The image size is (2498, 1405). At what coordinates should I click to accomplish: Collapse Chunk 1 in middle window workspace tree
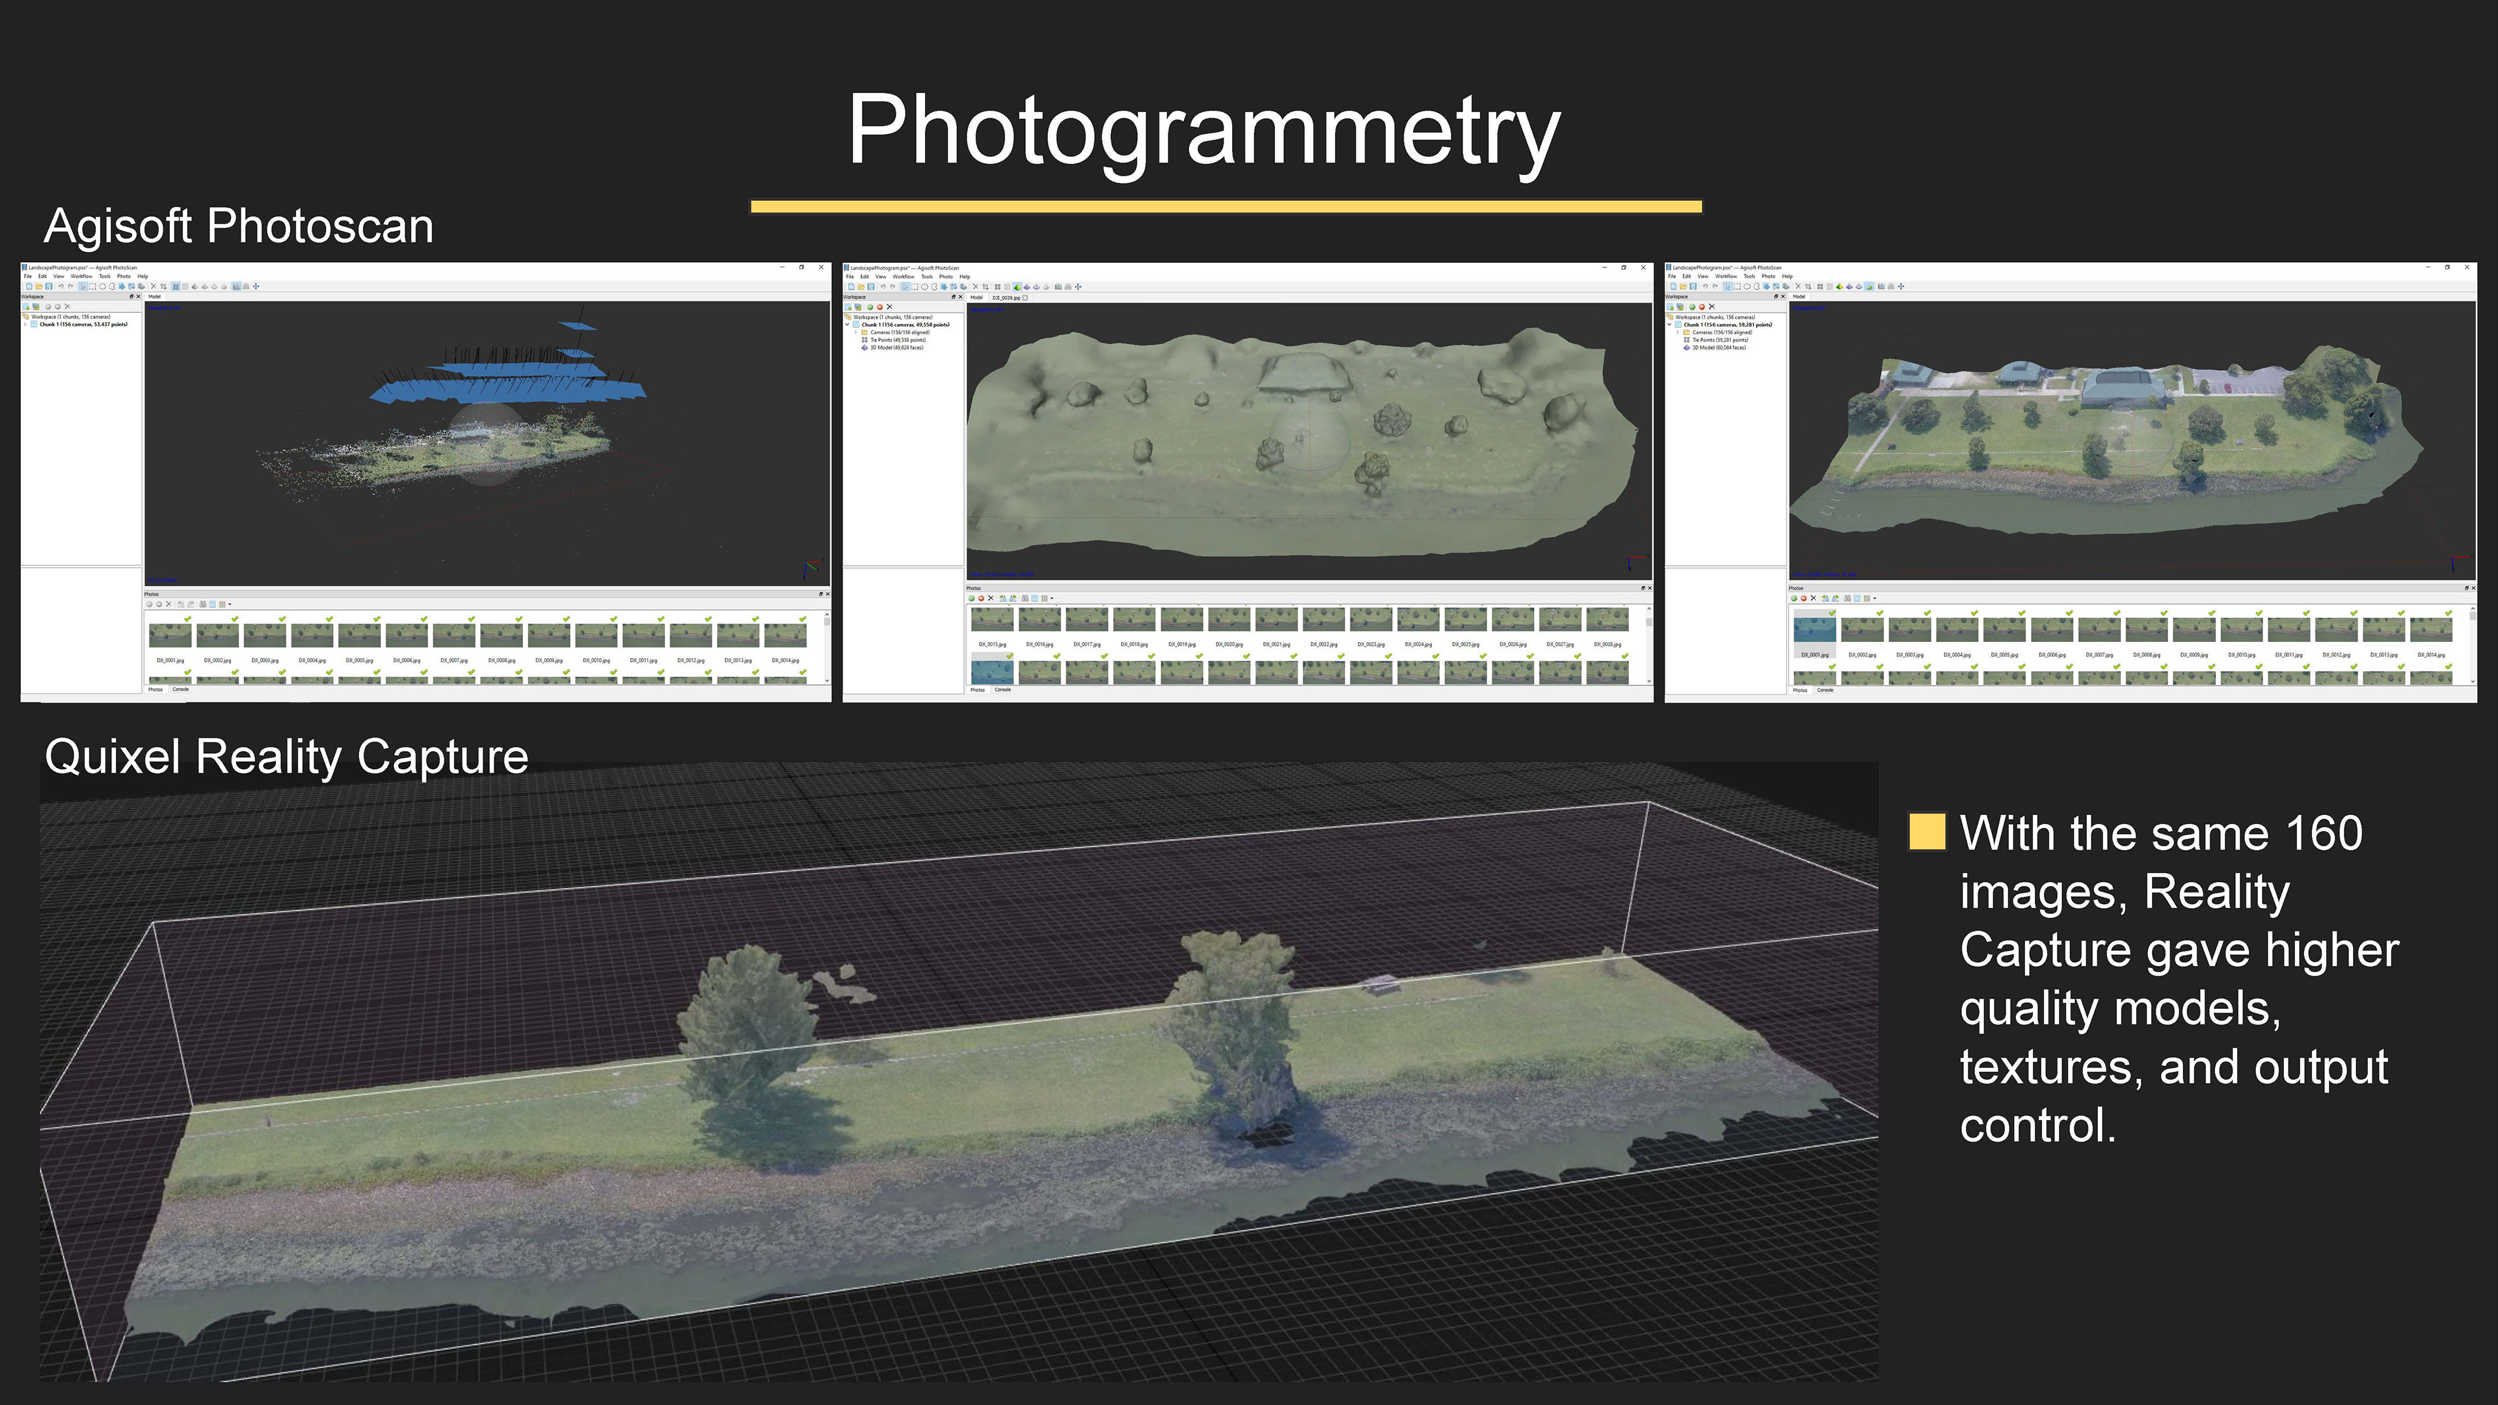(x=848, y=325)
